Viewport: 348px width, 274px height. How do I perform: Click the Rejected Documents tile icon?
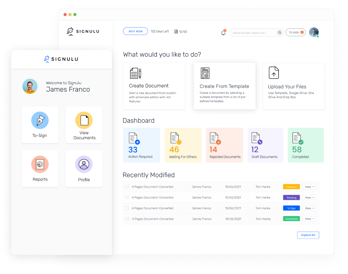coord(215,138)
